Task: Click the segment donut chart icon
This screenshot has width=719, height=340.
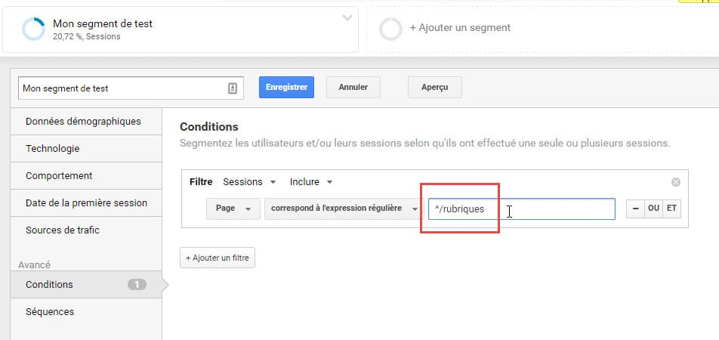Action: pos(33,29)
